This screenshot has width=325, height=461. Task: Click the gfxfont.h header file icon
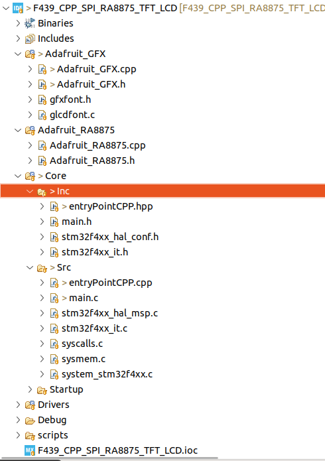coord(42,99)
